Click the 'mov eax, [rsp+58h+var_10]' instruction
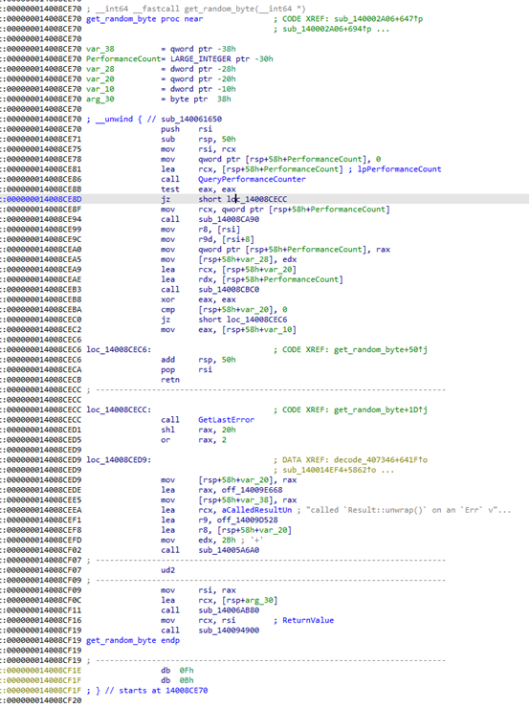 (229, 330)
